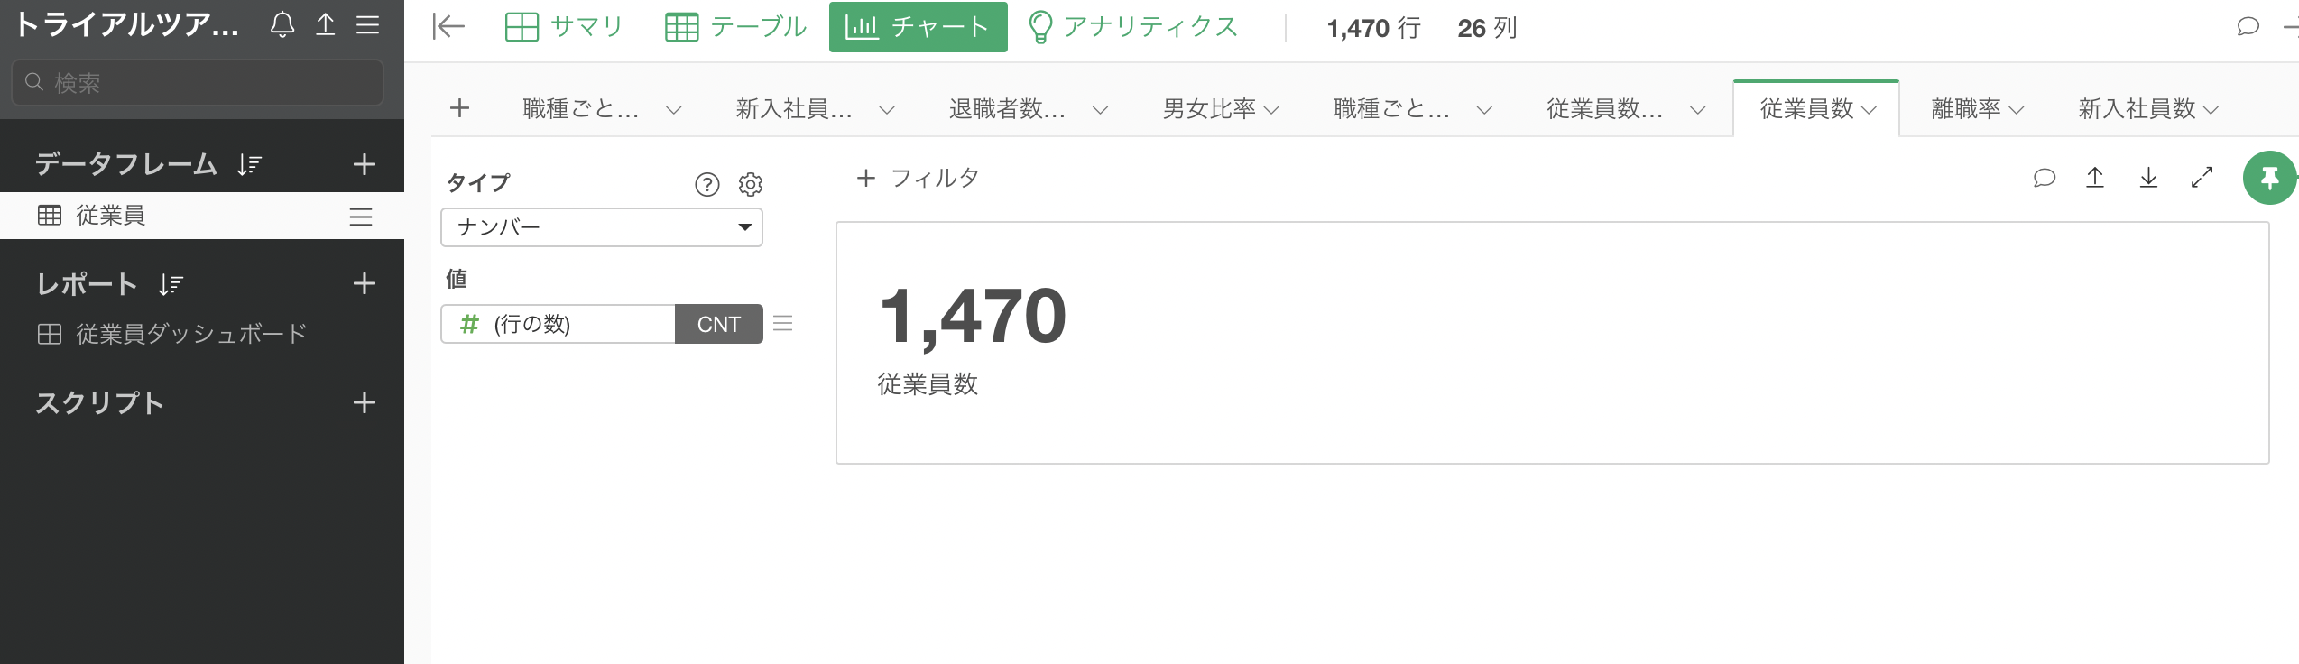This screenshot has width=2299, height=664.
Task: Add a new chart tab with plus
Action: click(460, 108)
